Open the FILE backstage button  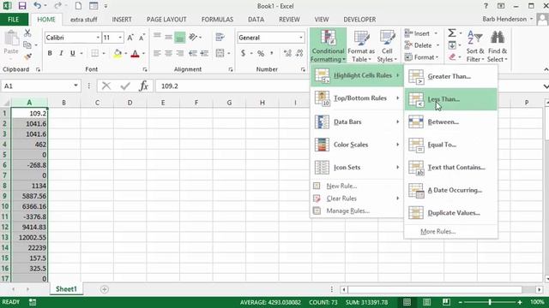(14, 20)
